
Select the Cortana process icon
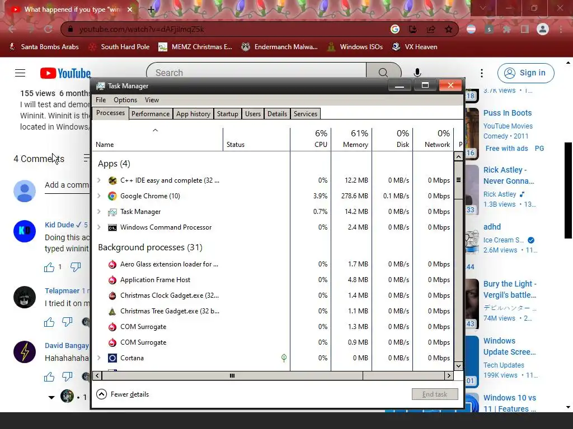[112, 358]
